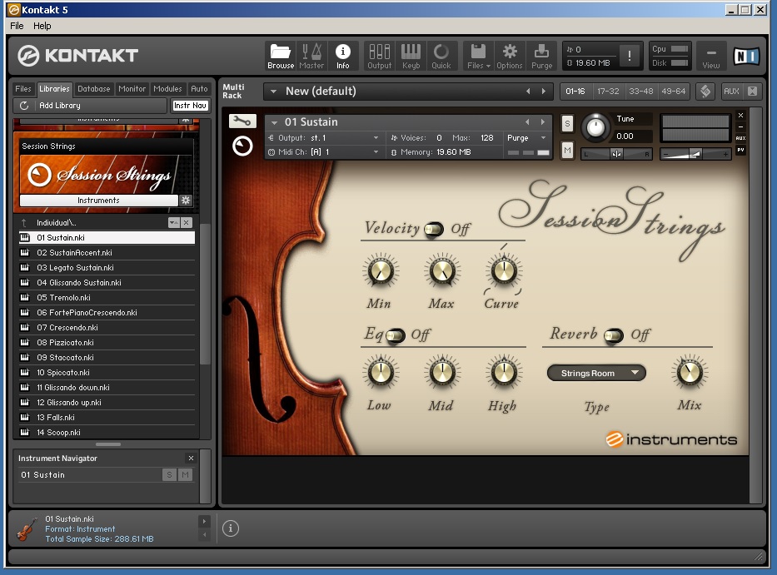The image size is (777, 575).
Task: Open the Strings Room reverb type dropdown
Action: pos(596,374)
